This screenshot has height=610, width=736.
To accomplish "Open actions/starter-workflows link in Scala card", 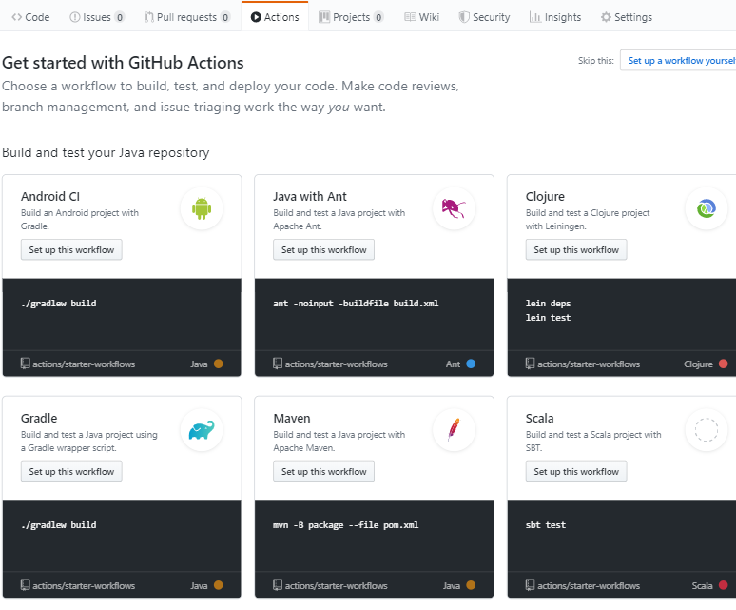I will coord(589,585).
